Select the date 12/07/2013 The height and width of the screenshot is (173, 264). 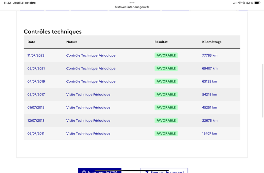[x=36, y=121]
